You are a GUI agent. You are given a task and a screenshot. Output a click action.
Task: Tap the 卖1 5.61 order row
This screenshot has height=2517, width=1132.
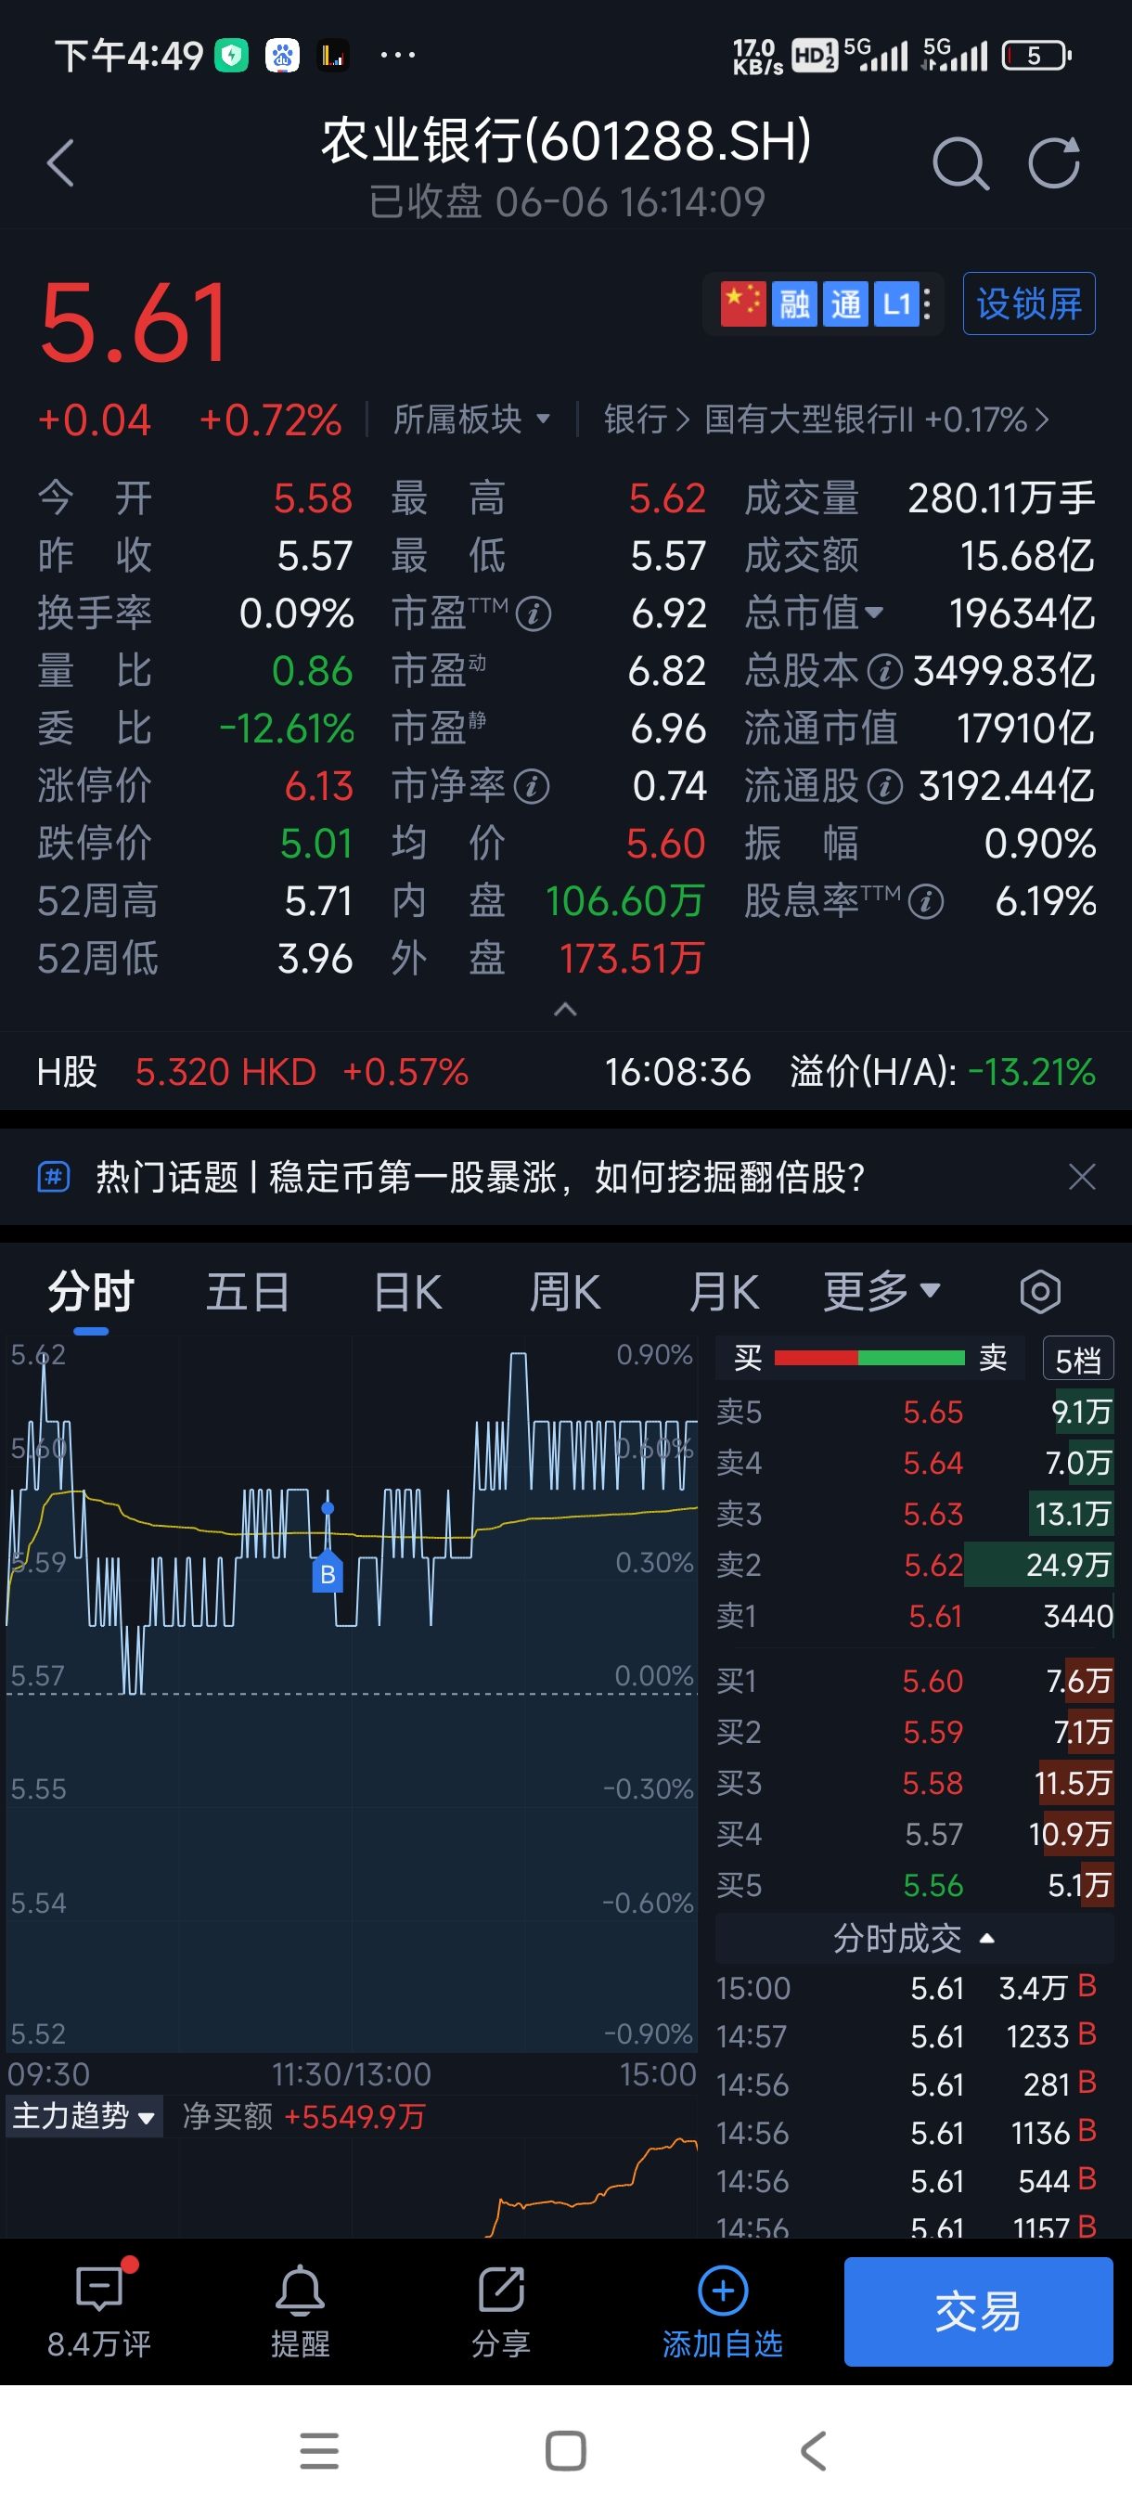click(914, 1616)
